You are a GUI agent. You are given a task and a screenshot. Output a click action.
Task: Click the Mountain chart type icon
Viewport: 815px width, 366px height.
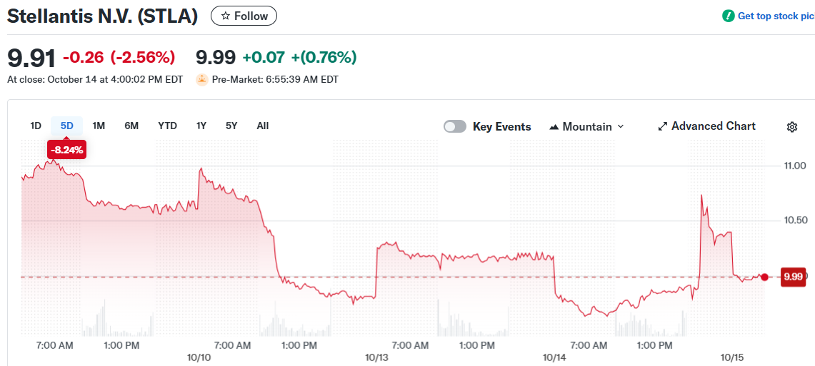point(554,127)
